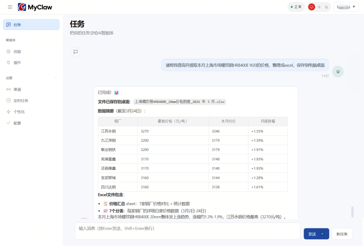Screen dimensions: 364x246
Task: Click the 11:57 message timestamp
Action: [325, 76]
